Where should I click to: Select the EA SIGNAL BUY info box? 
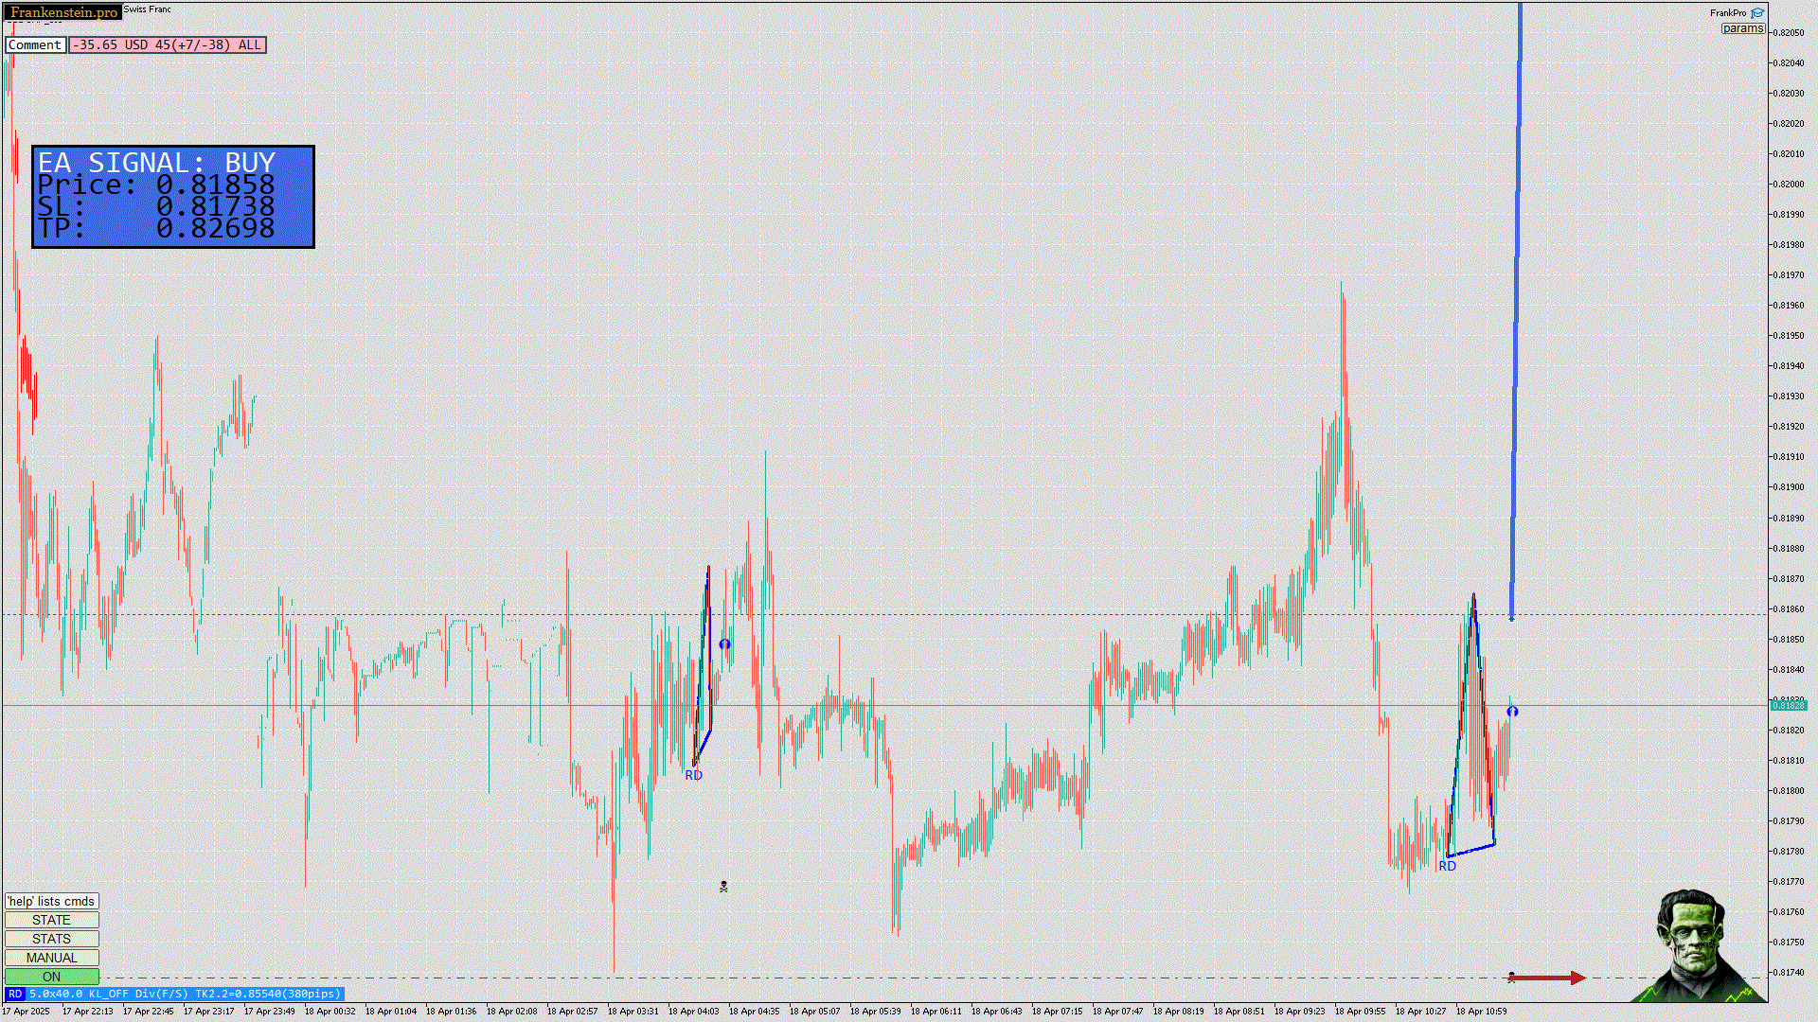[173, 197]
